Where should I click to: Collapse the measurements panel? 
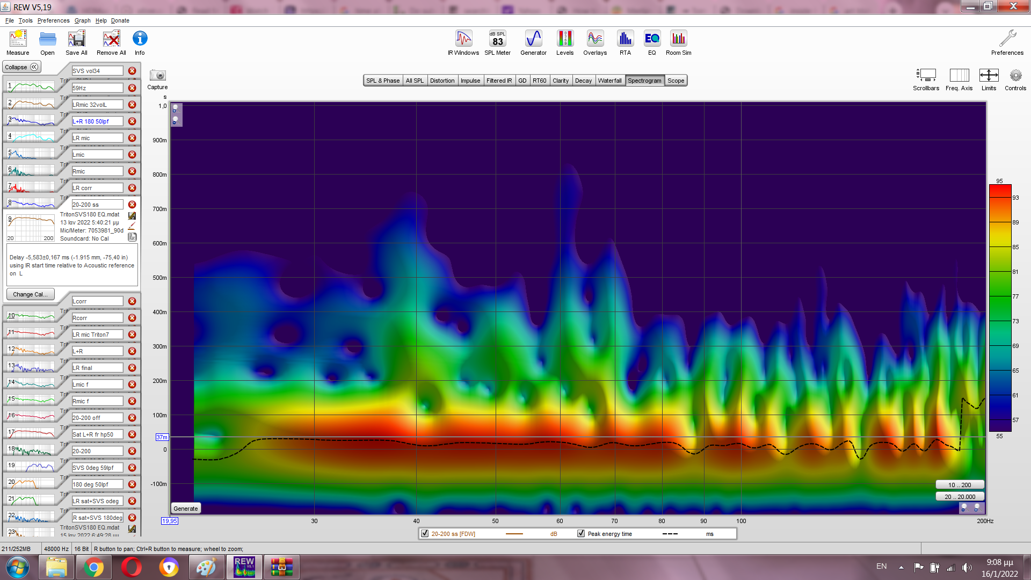[22, 67]
